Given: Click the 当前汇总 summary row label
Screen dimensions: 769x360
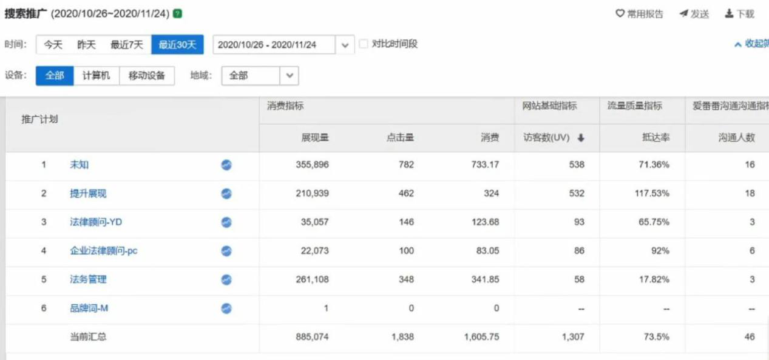Looking at the screenshot, I should click(88, 336).
